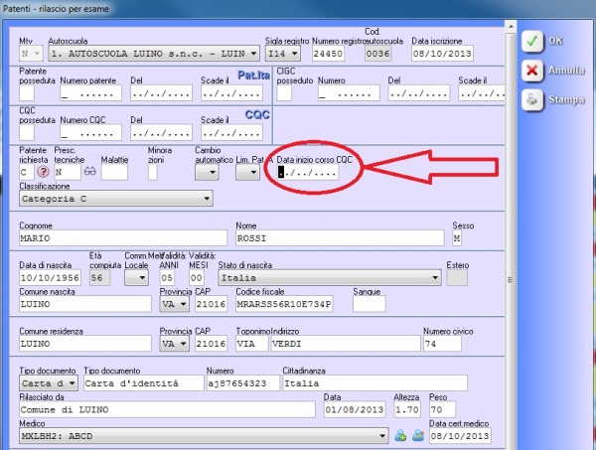
Task: Click the green checkmark OK icon
Action: [x=532, y=41]
